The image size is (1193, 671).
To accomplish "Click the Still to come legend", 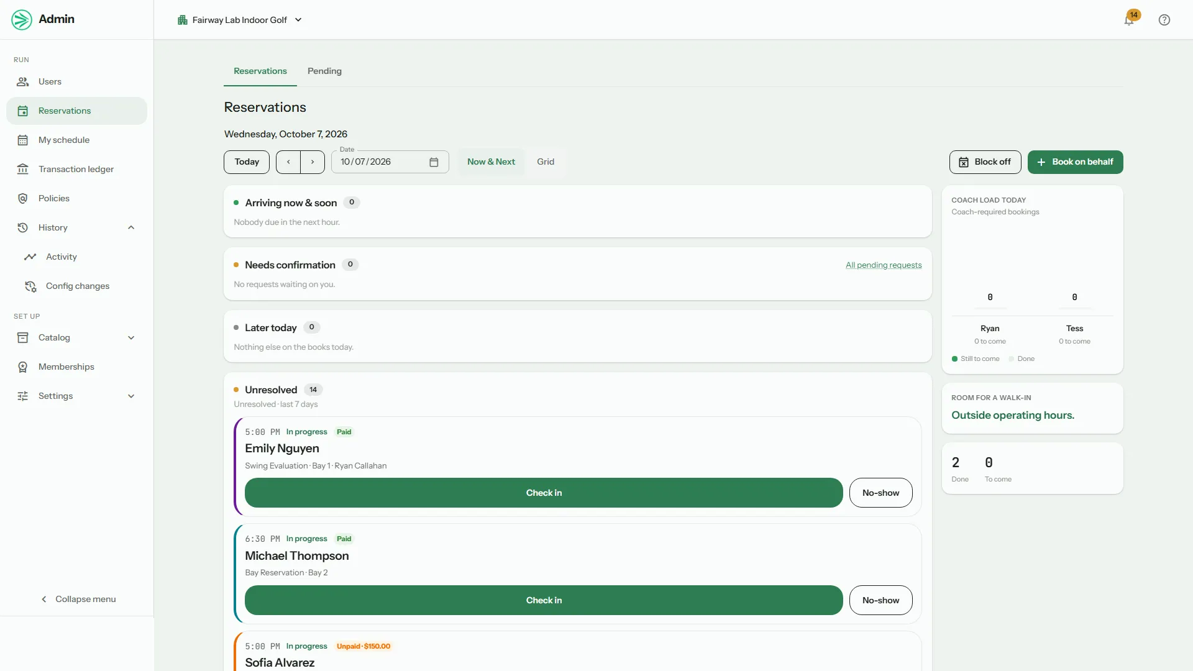I will pyautogui.click(x=976, y=358).
